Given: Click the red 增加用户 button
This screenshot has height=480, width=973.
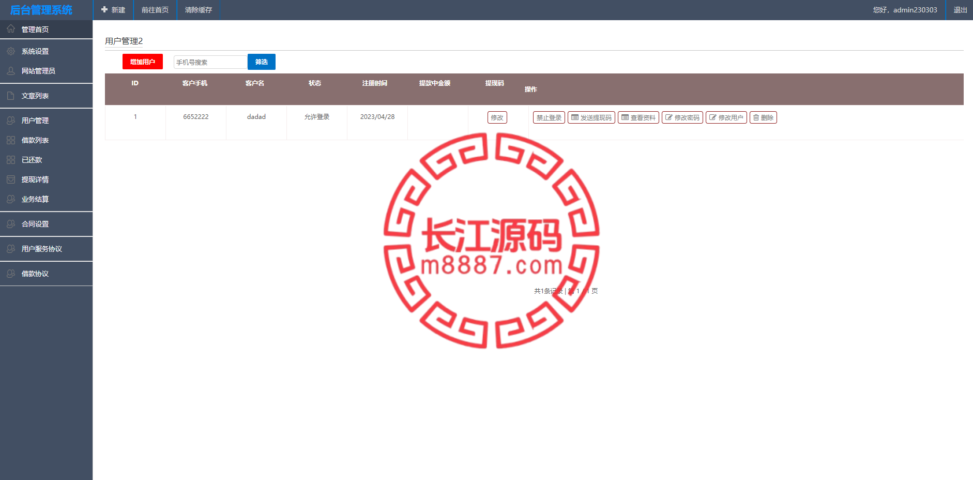Looking at the screenshot, I should tap(143, 62).
